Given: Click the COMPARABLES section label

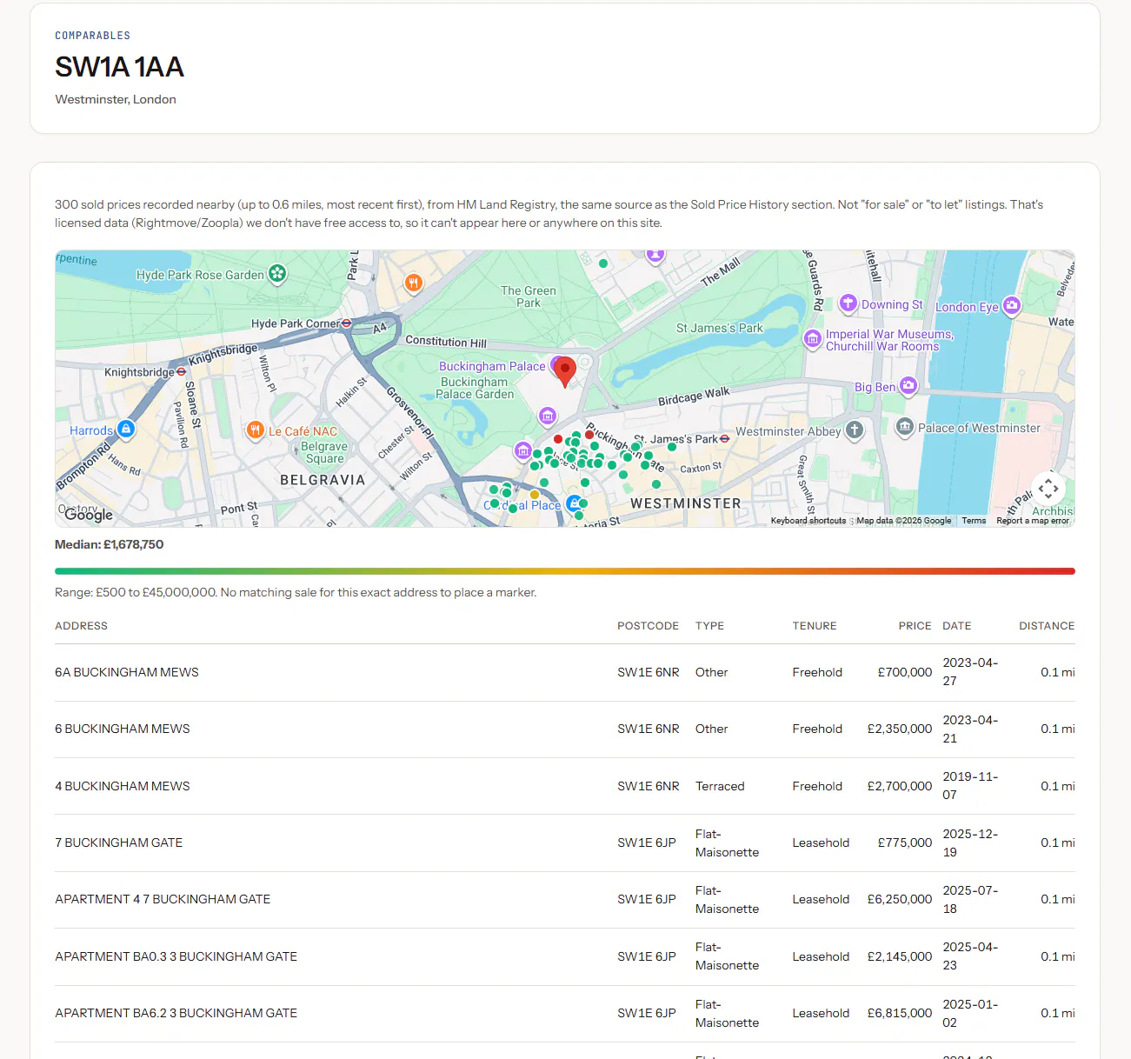Looking at the screenshot, I should coord(93,36).
